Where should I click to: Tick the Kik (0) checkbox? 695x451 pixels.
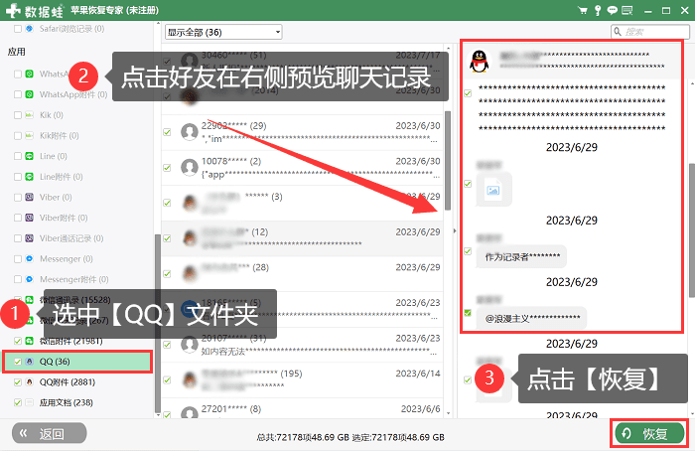click(x=18, y=115)
